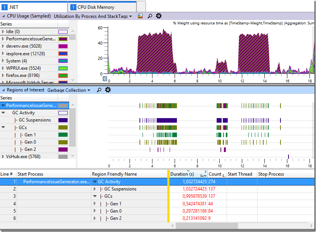316x232 pixels.
Task: Toggle the Gen 1 series color box
Action: [x=63, y=135]
